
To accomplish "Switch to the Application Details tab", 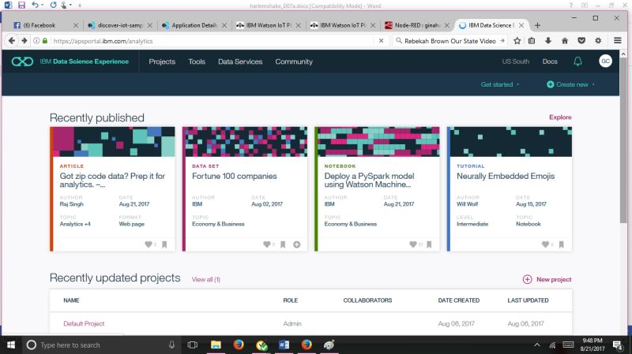I will [x=194, y=25].
